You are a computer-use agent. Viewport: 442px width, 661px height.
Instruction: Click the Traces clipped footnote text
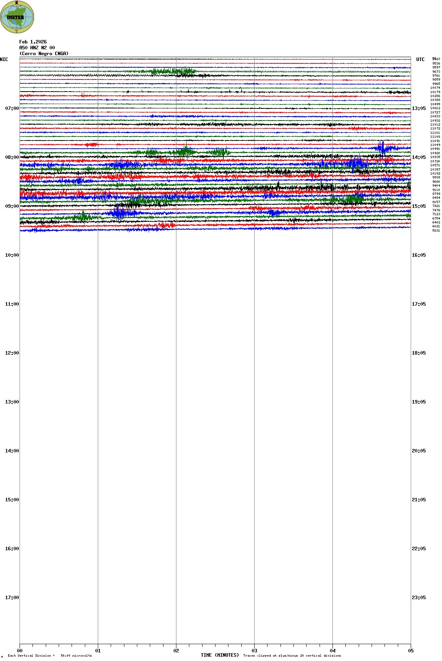tap(292, 656)
